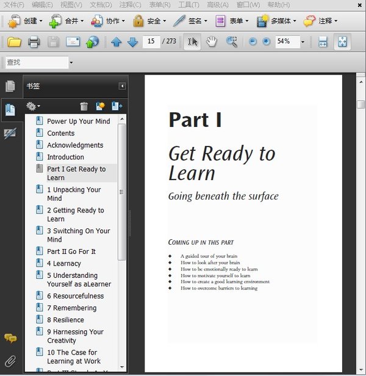Click the Print icon in the toolbar
This screenshot has width=366, height=376.
pyautogui.click(x=34, y=42)
